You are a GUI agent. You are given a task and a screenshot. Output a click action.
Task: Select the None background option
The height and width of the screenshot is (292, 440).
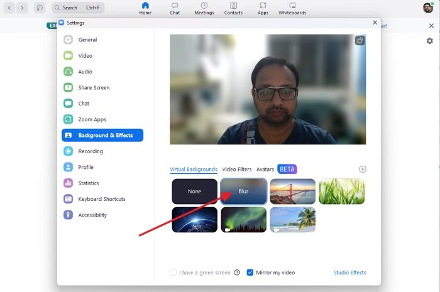pyautogui.click(x=194, y=192)
